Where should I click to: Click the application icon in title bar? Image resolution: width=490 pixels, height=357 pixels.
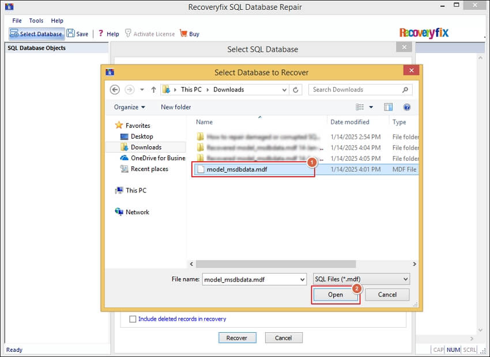[9, 6]
